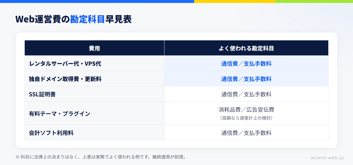The width and height of the screenshot is (353, 165).
Task: Select the 'よく使われる勘定科目' column header
Action: click(x=246, y=48)
